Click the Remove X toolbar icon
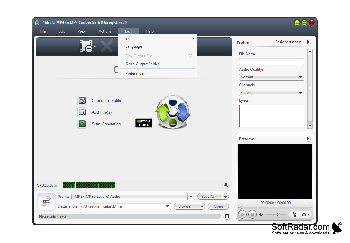This screenshot has height=243, width=350. [x=107, y=46]
